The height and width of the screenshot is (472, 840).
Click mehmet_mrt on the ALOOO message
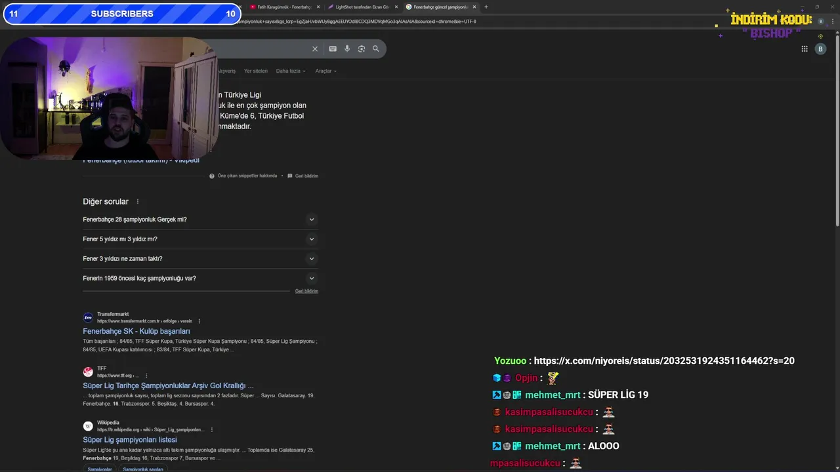(553, 446)
